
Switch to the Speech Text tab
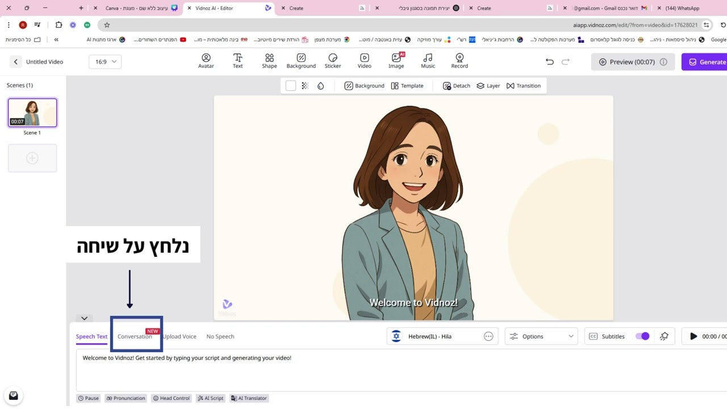[91, 336]
